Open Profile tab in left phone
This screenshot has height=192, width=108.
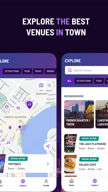pyautogui.click(x=46, y=183)
